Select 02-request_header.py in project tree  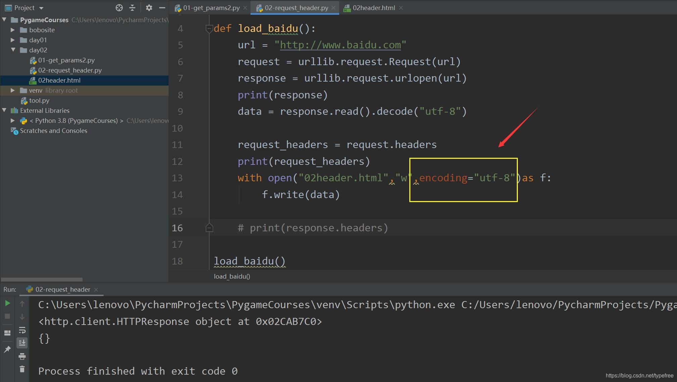click(x=70, y=70)
